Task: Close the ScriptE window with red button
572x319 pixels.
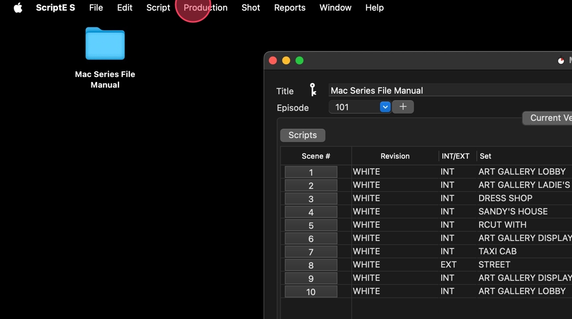Action: pos(273,61)
